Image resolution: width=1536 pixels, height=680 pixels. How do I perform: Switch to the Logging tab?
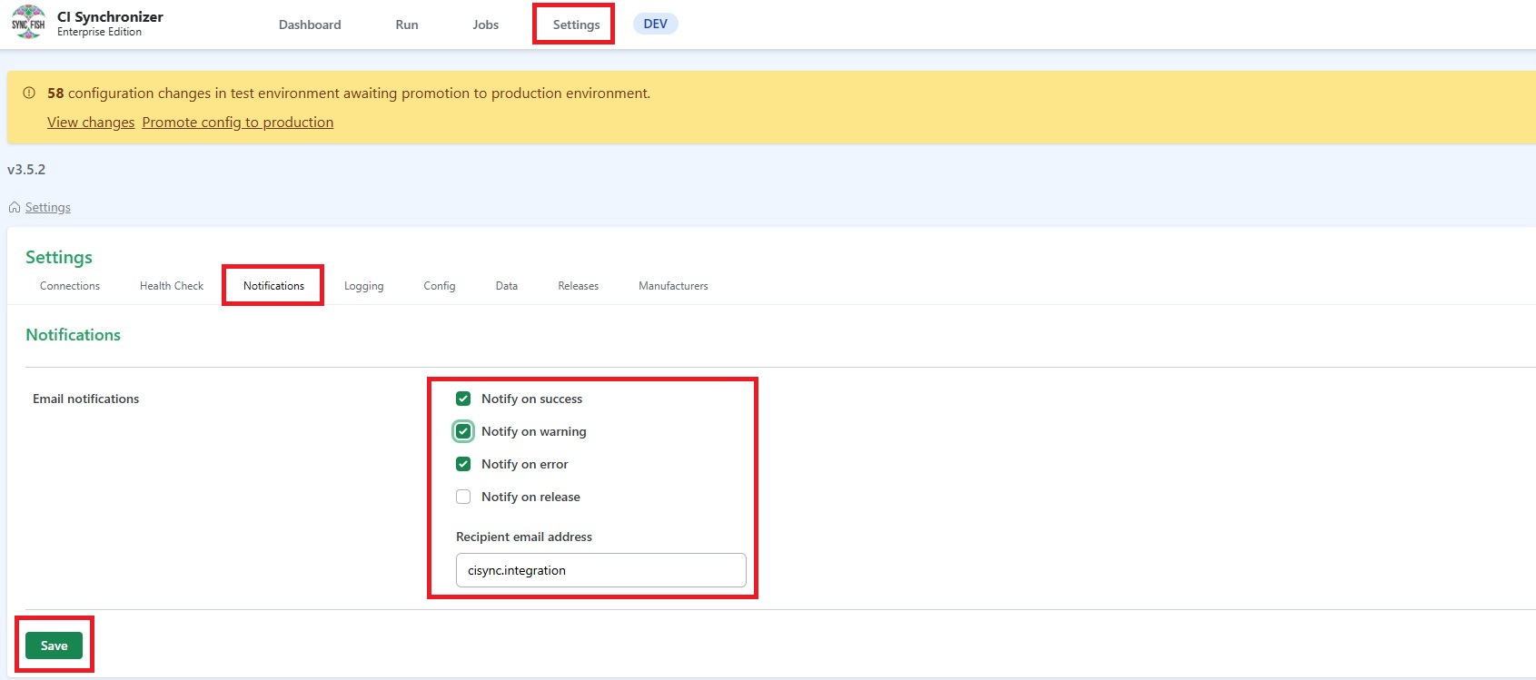tap(364, 286)
